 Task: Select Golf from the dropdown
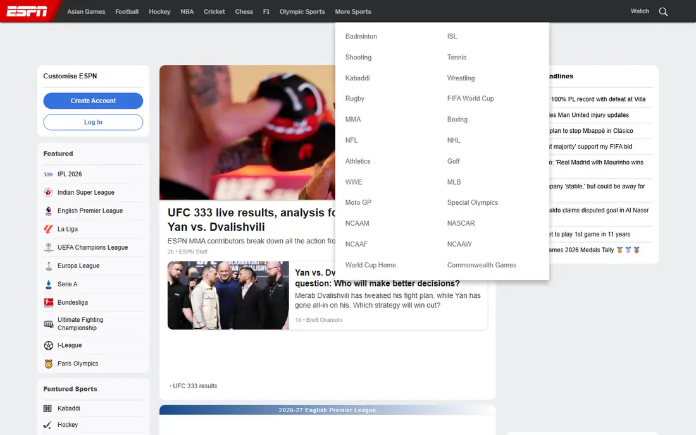click(453, 161)
